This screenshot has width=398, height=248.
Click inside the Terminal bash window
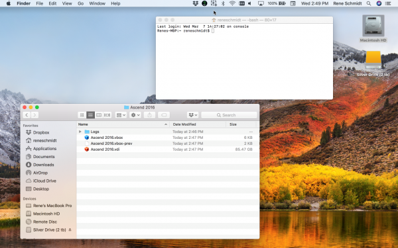[244, 62]
